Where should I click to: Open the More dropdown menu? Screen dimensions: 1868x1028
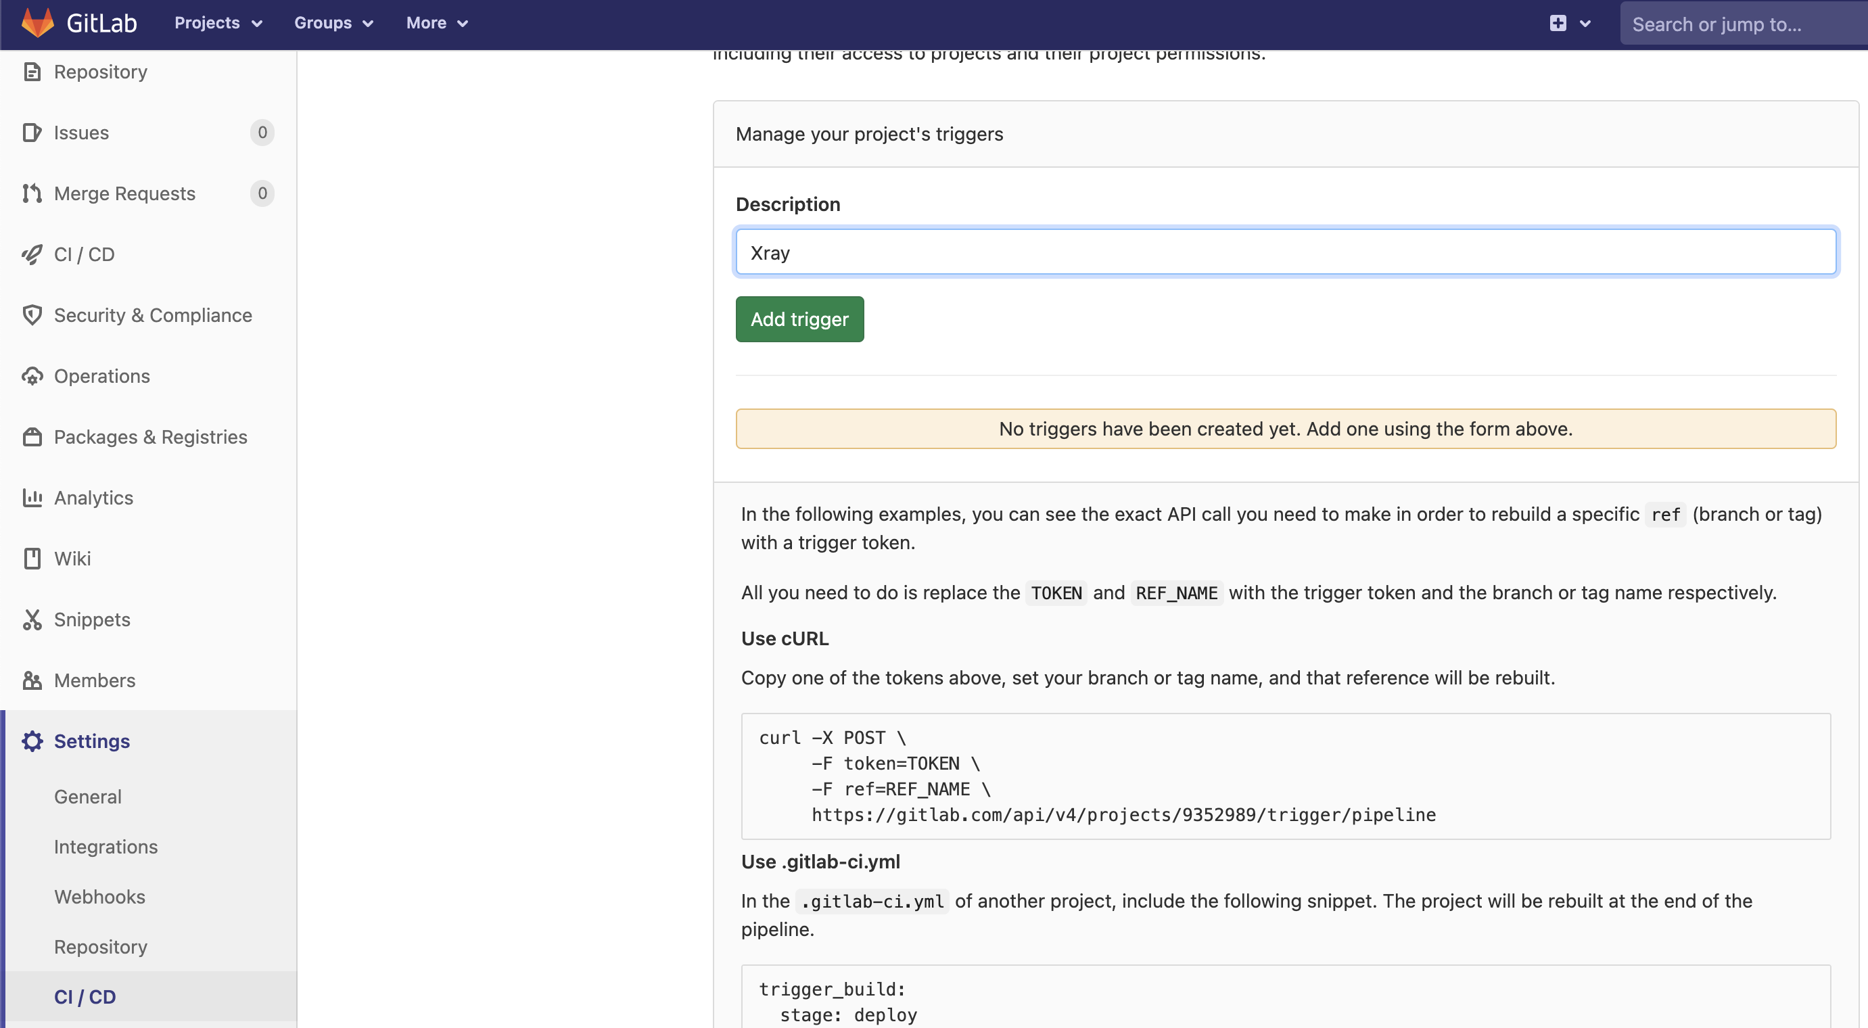tap(436, 23)
